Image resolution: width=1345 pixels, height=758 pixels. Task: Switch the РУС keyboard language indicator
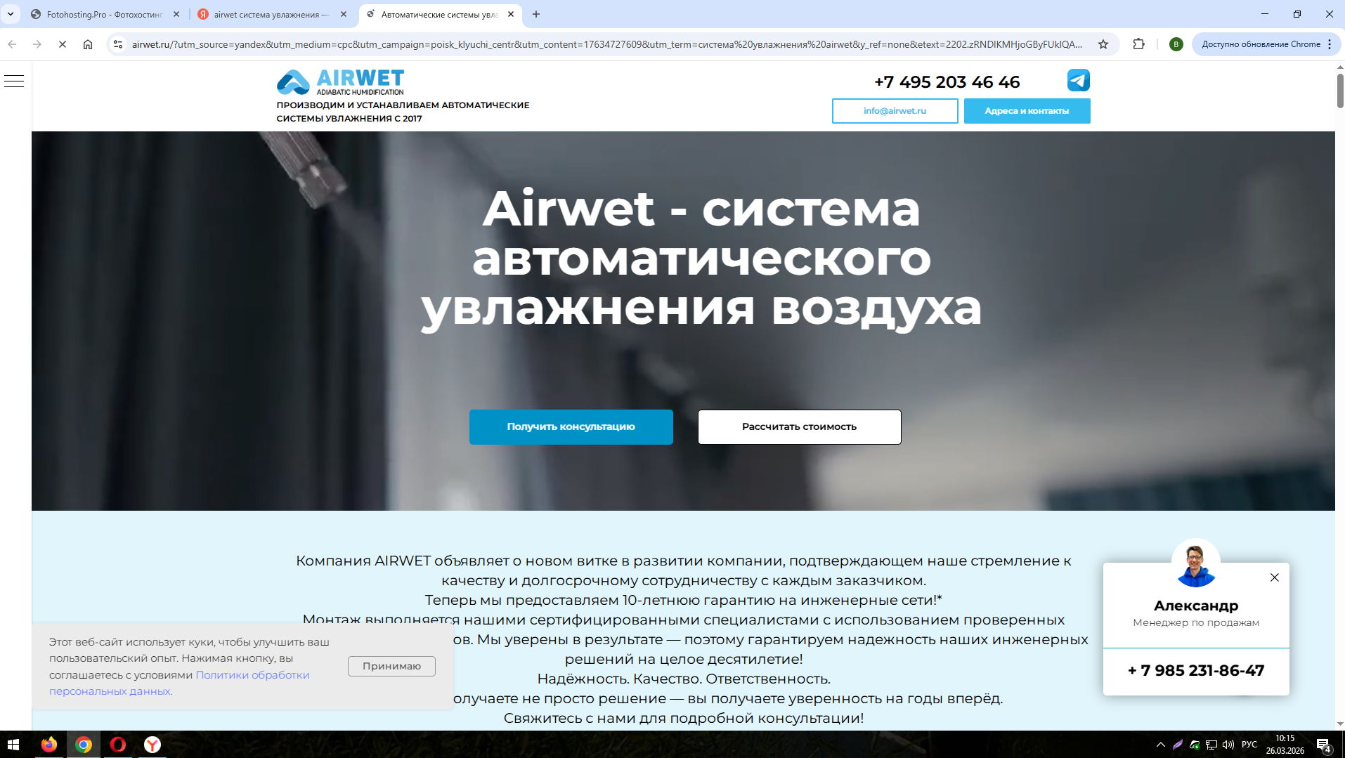coord(1249,745)
